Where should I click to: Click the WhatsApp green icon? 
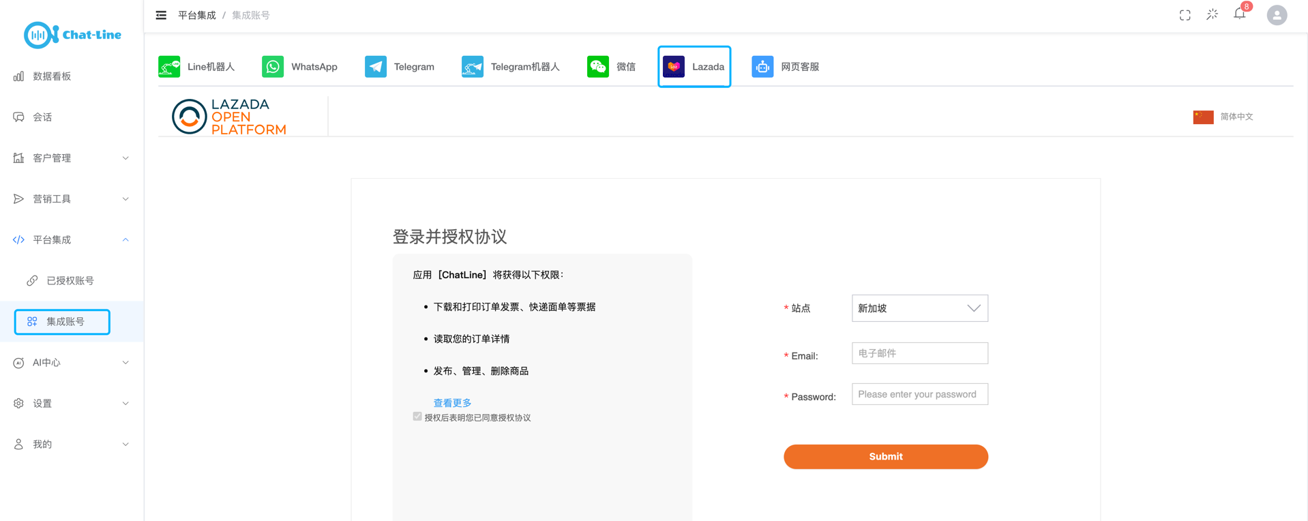point(273,67)
